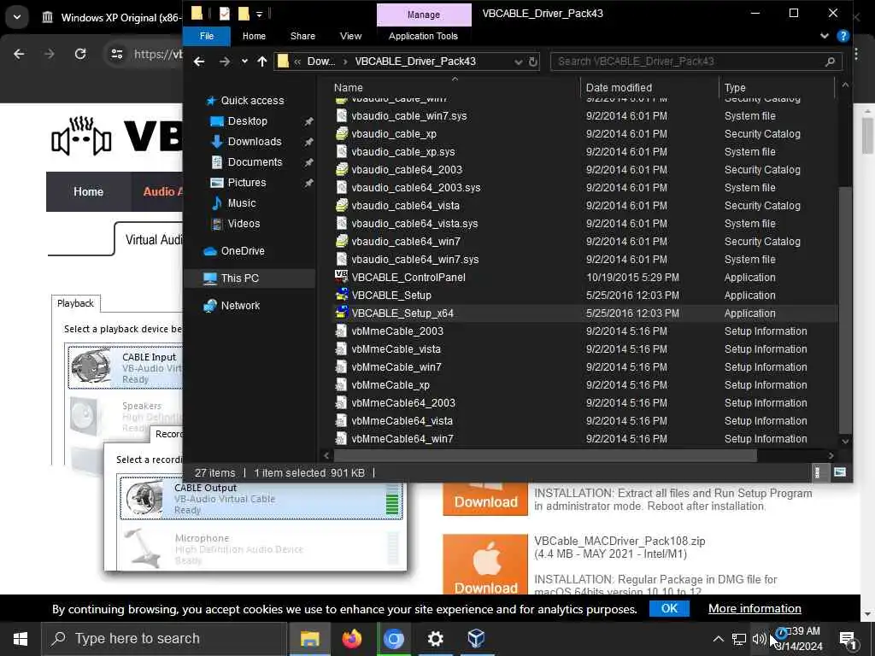875x656 pixels.
Task: Open the Application Tools tab
Action: pos(423,36)
